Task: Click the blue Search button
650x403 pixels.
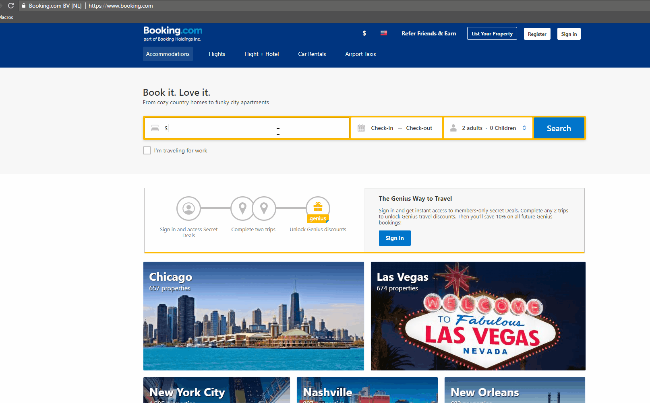Action: coord(559,128)
